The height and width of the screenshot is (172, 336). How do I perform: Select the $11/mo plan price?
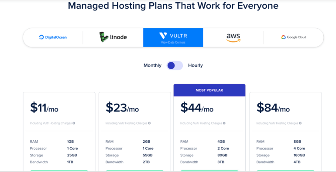click(x=44, y=108)
